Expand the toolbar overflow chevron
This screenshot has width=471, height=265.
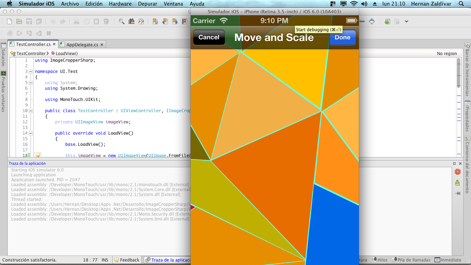pyautogui.click(x=407, y=21)
